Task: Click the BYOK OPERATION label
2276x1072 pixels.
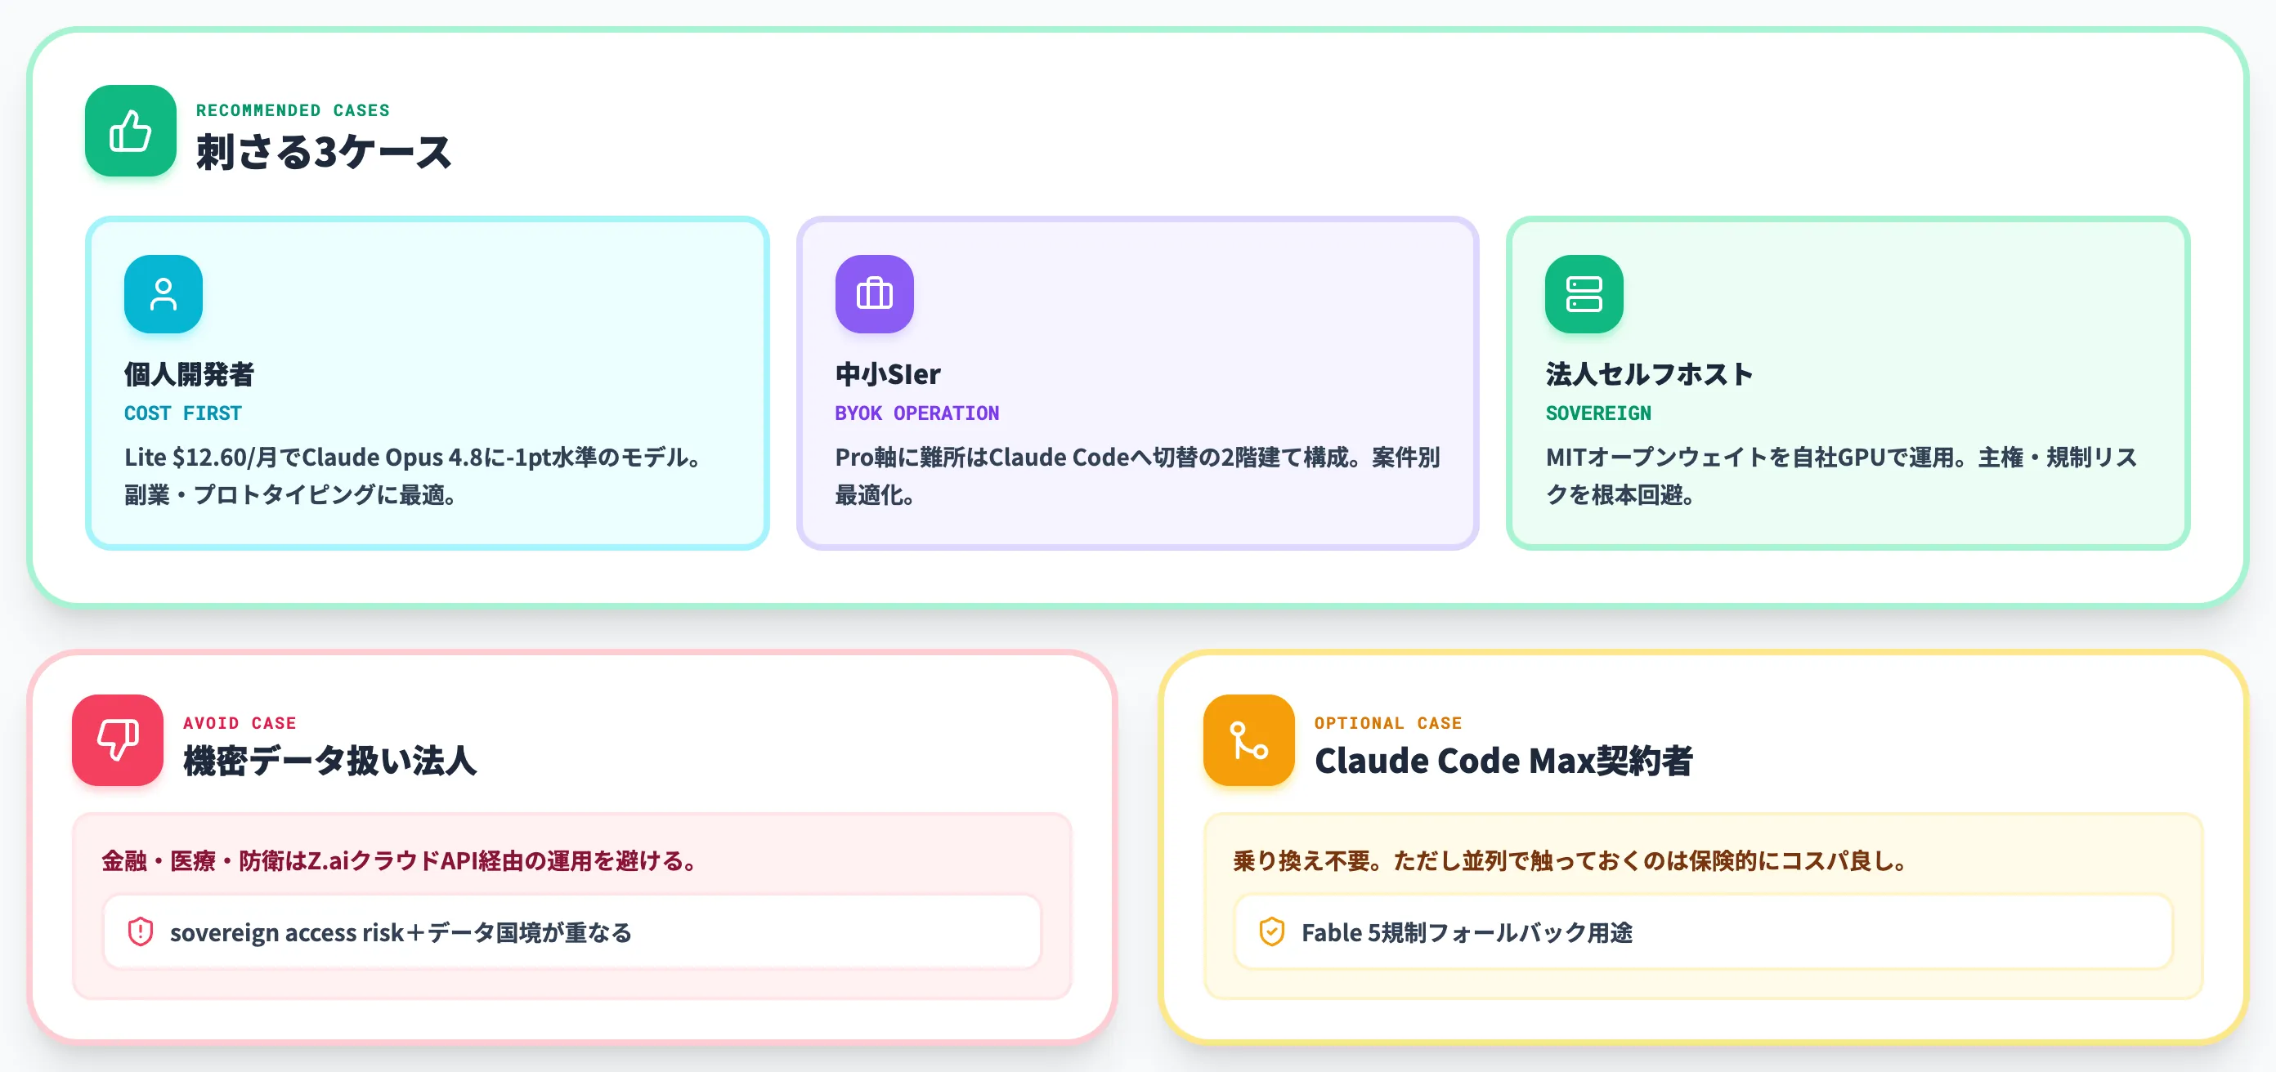Action: pos(917,413)
